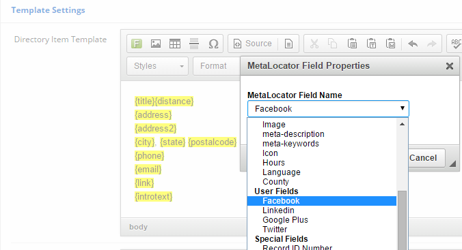Image resolution: width=462 pixels, height=250 pixels.
Task: Click the Template Settings heading
Action: pos(48,10)
